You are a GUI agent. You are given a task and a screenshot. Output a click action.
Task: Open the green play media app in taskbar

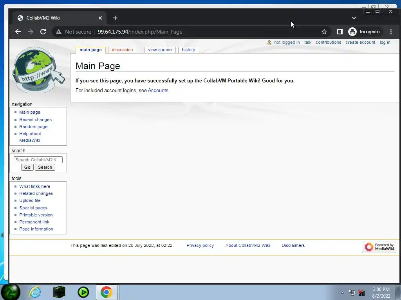(x=83, y=292)
